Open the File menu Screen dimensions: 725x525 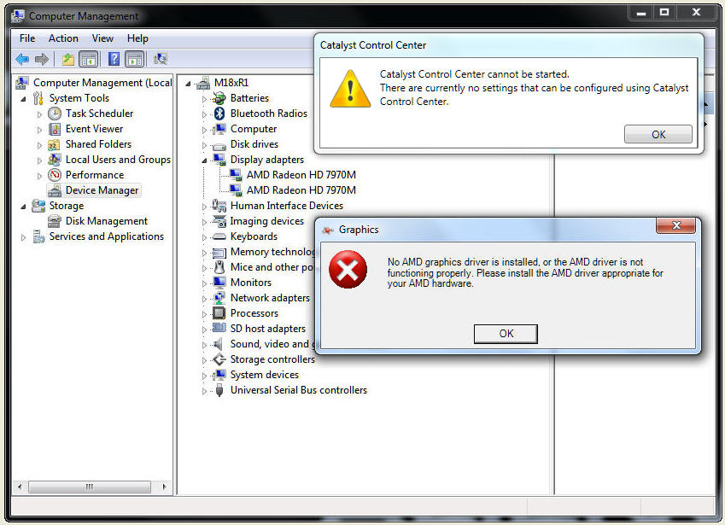[x=27, y=38]
